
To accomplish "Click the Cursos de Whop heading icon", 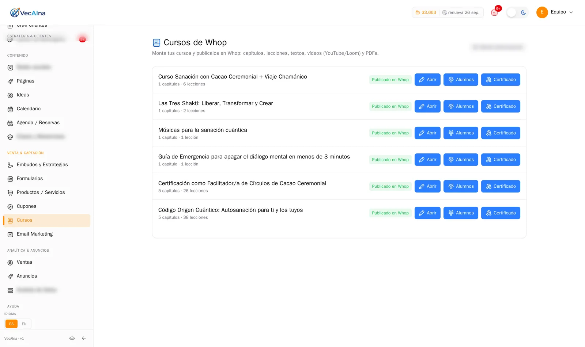I will 156,43.
